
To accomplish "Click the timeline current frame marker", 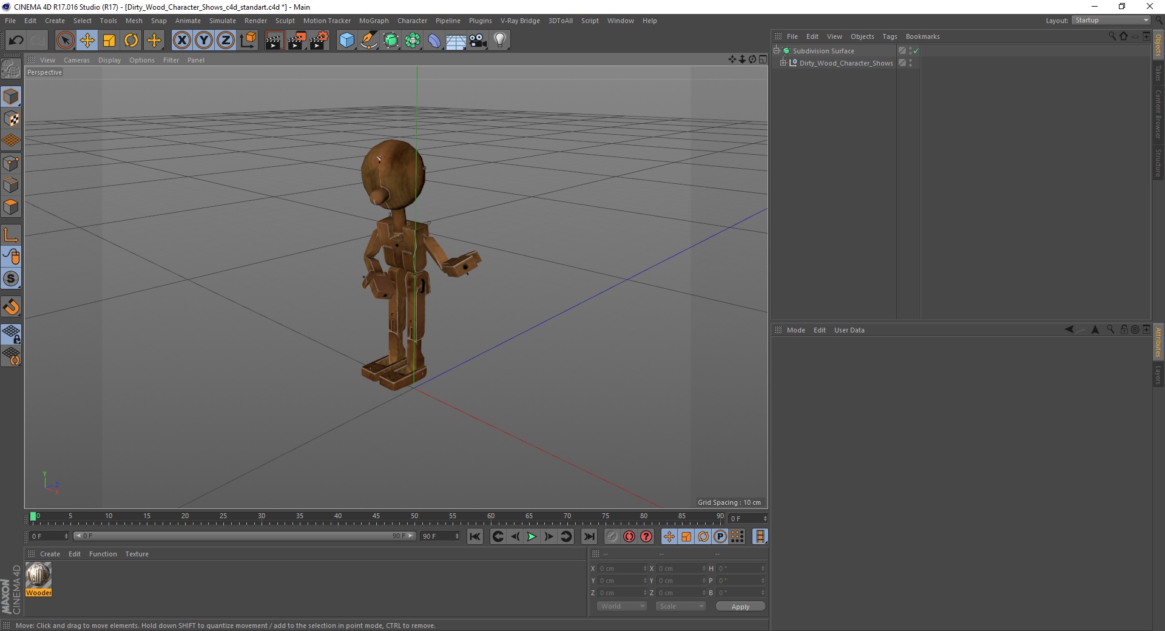I will 33,516.
